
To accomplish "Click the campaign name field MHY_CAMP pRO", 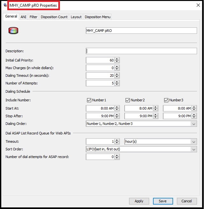I will (141, 31).
